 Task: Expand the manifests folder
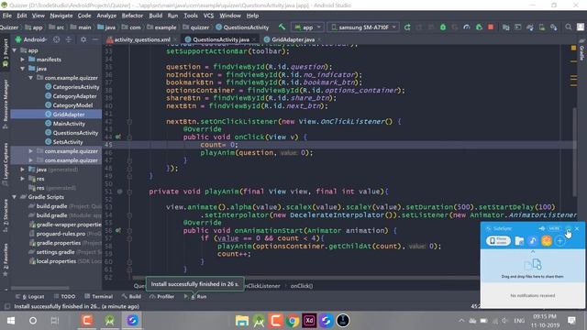(x=22, y=60)
